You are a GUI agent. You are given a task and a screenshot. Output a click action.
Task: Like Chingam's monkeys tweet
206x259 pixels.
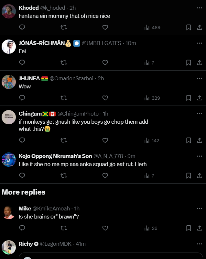click(105, 140)
